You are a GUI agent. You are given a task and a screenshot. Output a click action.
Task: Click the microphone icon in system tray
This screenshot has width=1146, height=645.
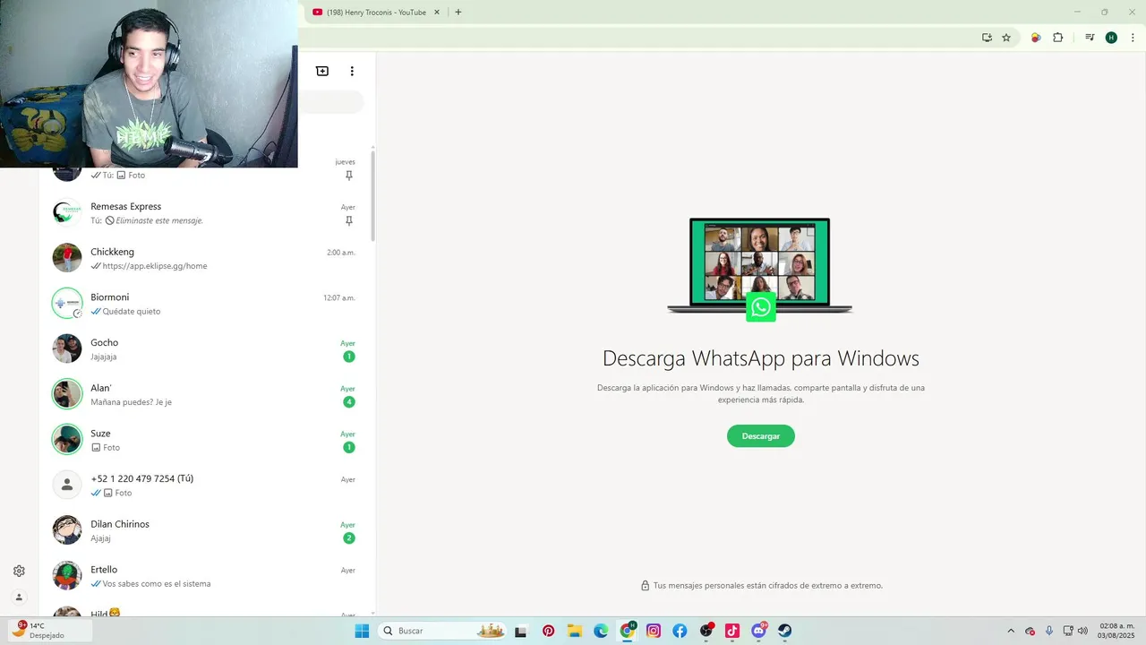(x=1049, y=631)
